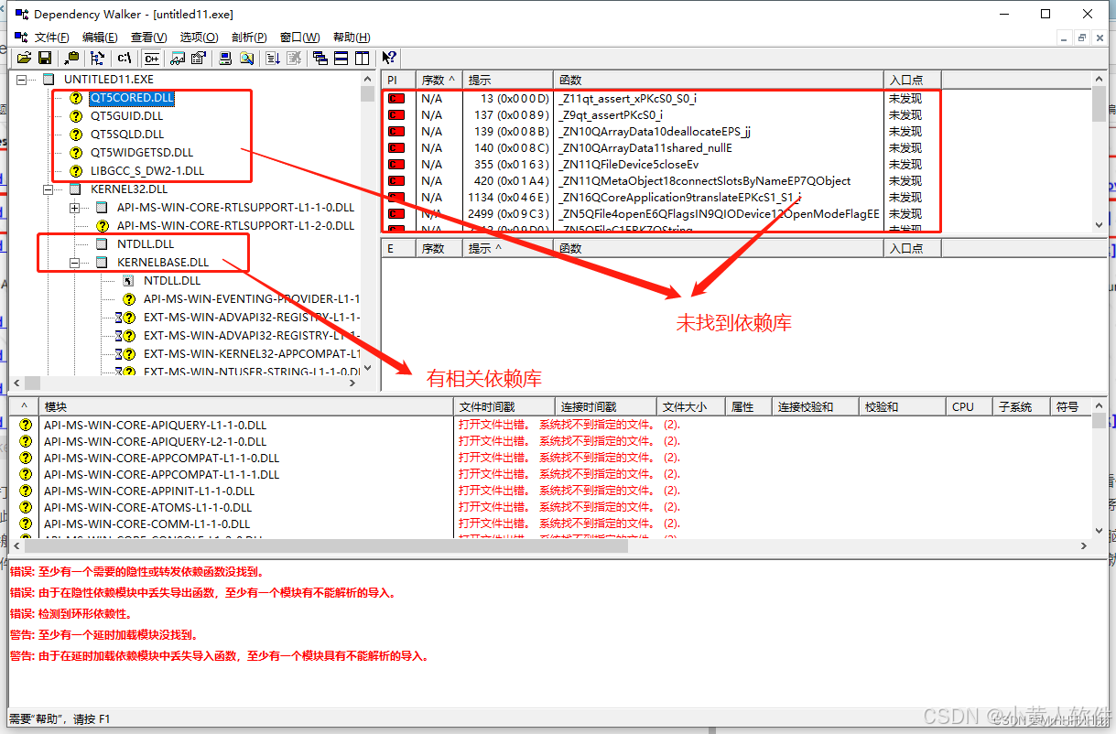Sort imports by 提示 column header

[507, 80]
